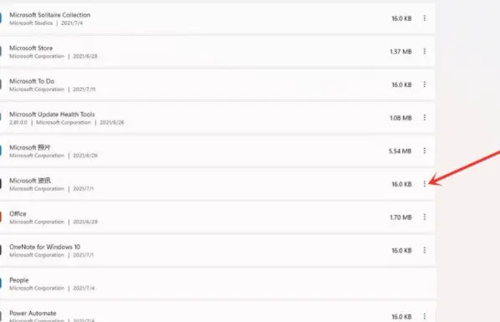
Task: Click the 5.54 MB size of Microsoft 照片
Action: pos(400,151)
